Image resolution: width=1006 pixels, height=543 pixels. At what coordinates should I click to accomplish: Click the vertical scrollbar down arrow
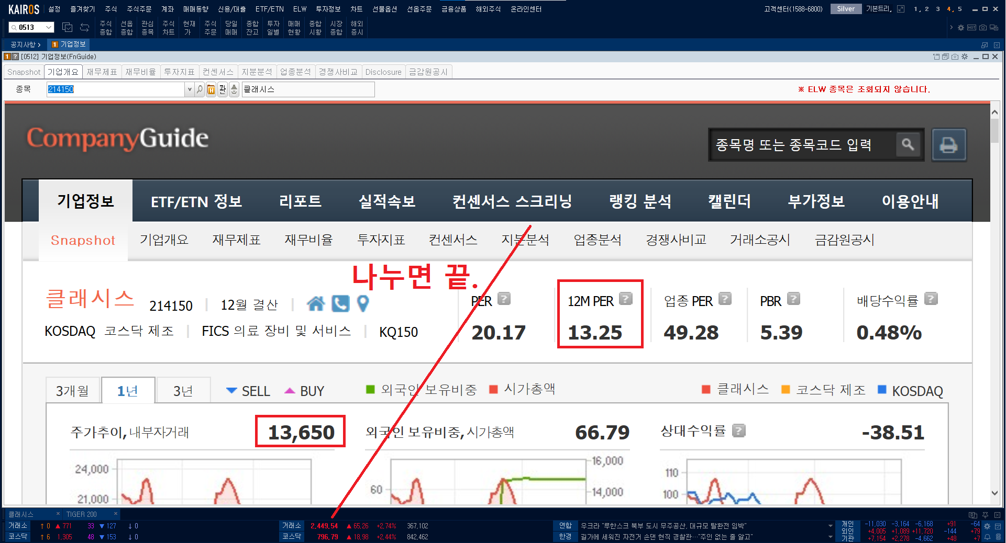point(994,493)
